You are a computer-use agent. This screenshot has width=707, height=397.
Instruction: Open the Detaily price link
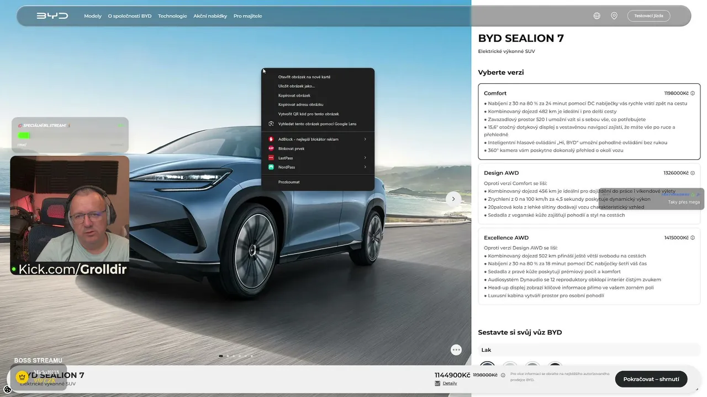(450, 383)
